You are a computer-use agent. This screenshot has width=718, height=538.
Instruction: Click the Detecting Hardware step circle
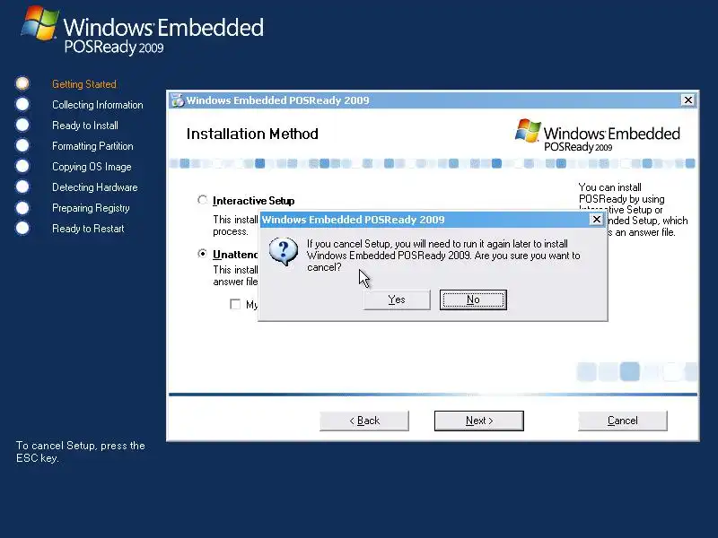coord(22,187)
